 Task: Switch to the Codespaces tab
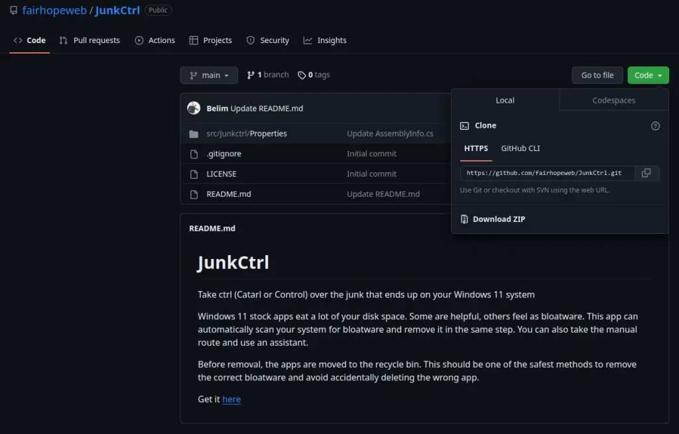tap(613, 100)
